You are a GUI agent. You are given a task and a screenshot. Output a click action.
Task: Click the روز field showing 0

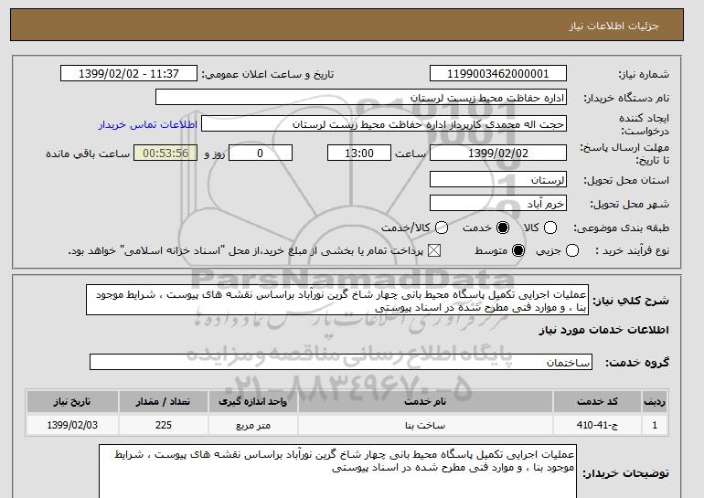pos(261,153)
